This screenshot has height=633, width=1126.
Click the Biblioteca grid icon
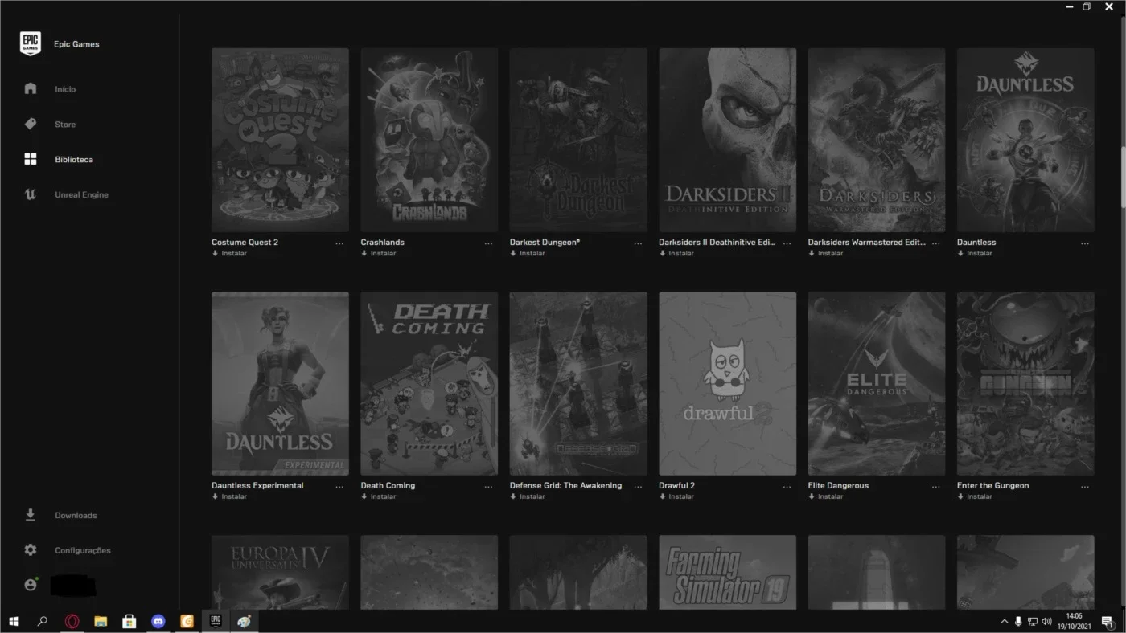click(x=31, y=159)
